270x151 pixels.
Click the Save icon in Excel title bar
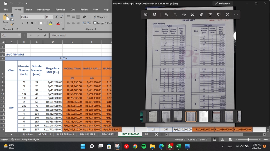pos(6,3)
